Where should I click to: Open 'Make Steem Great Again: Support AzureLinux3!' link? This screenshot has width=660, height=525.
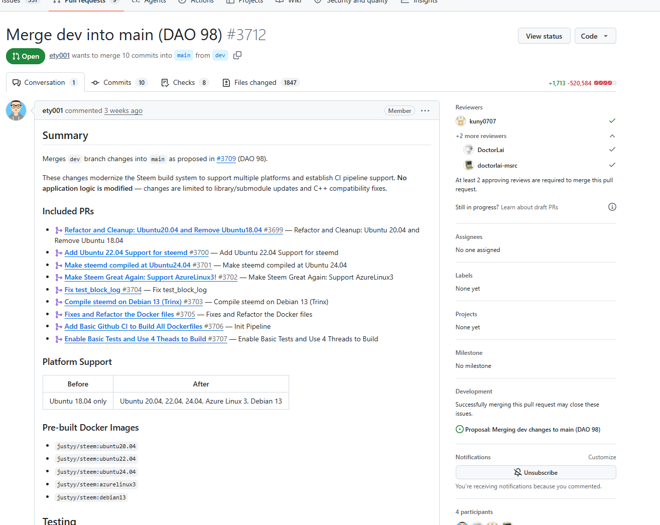(151, 277)
